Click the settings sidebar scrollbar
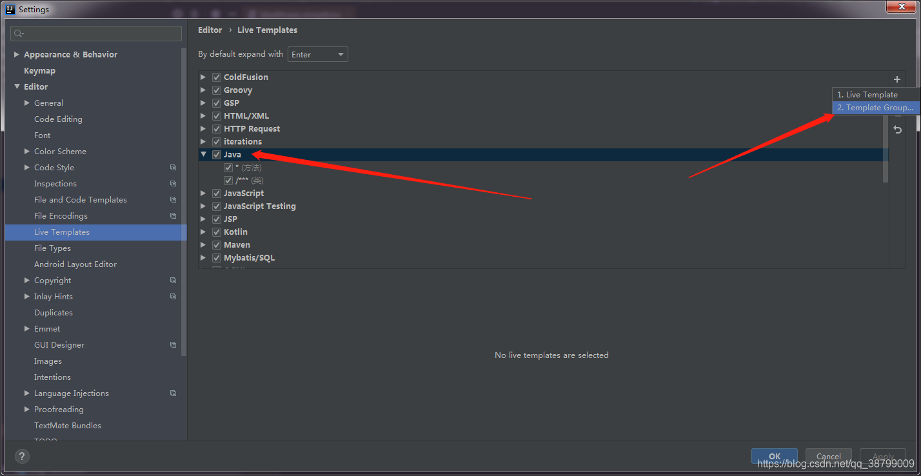 coord(184,201)
